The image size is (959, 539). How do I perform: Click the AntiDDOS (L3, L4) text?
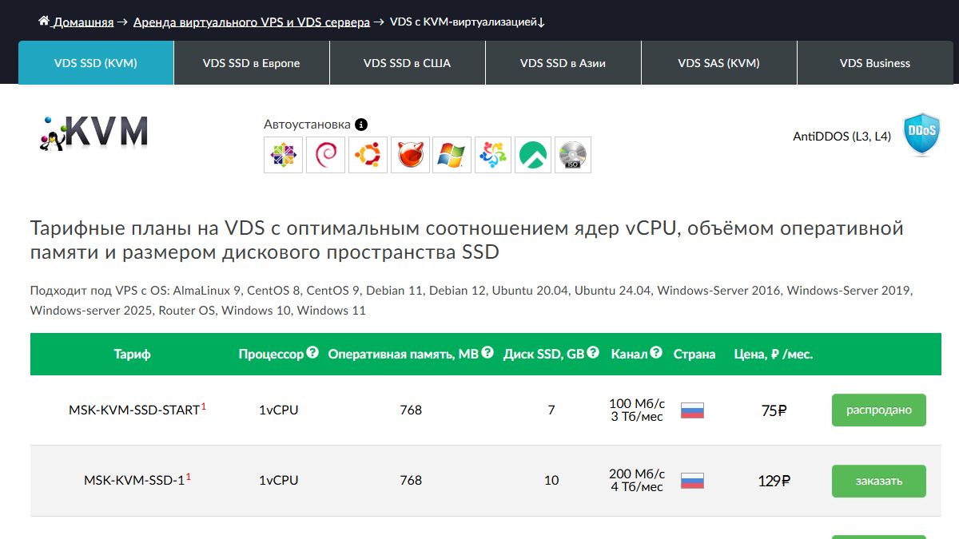click(x=842, y=137)
